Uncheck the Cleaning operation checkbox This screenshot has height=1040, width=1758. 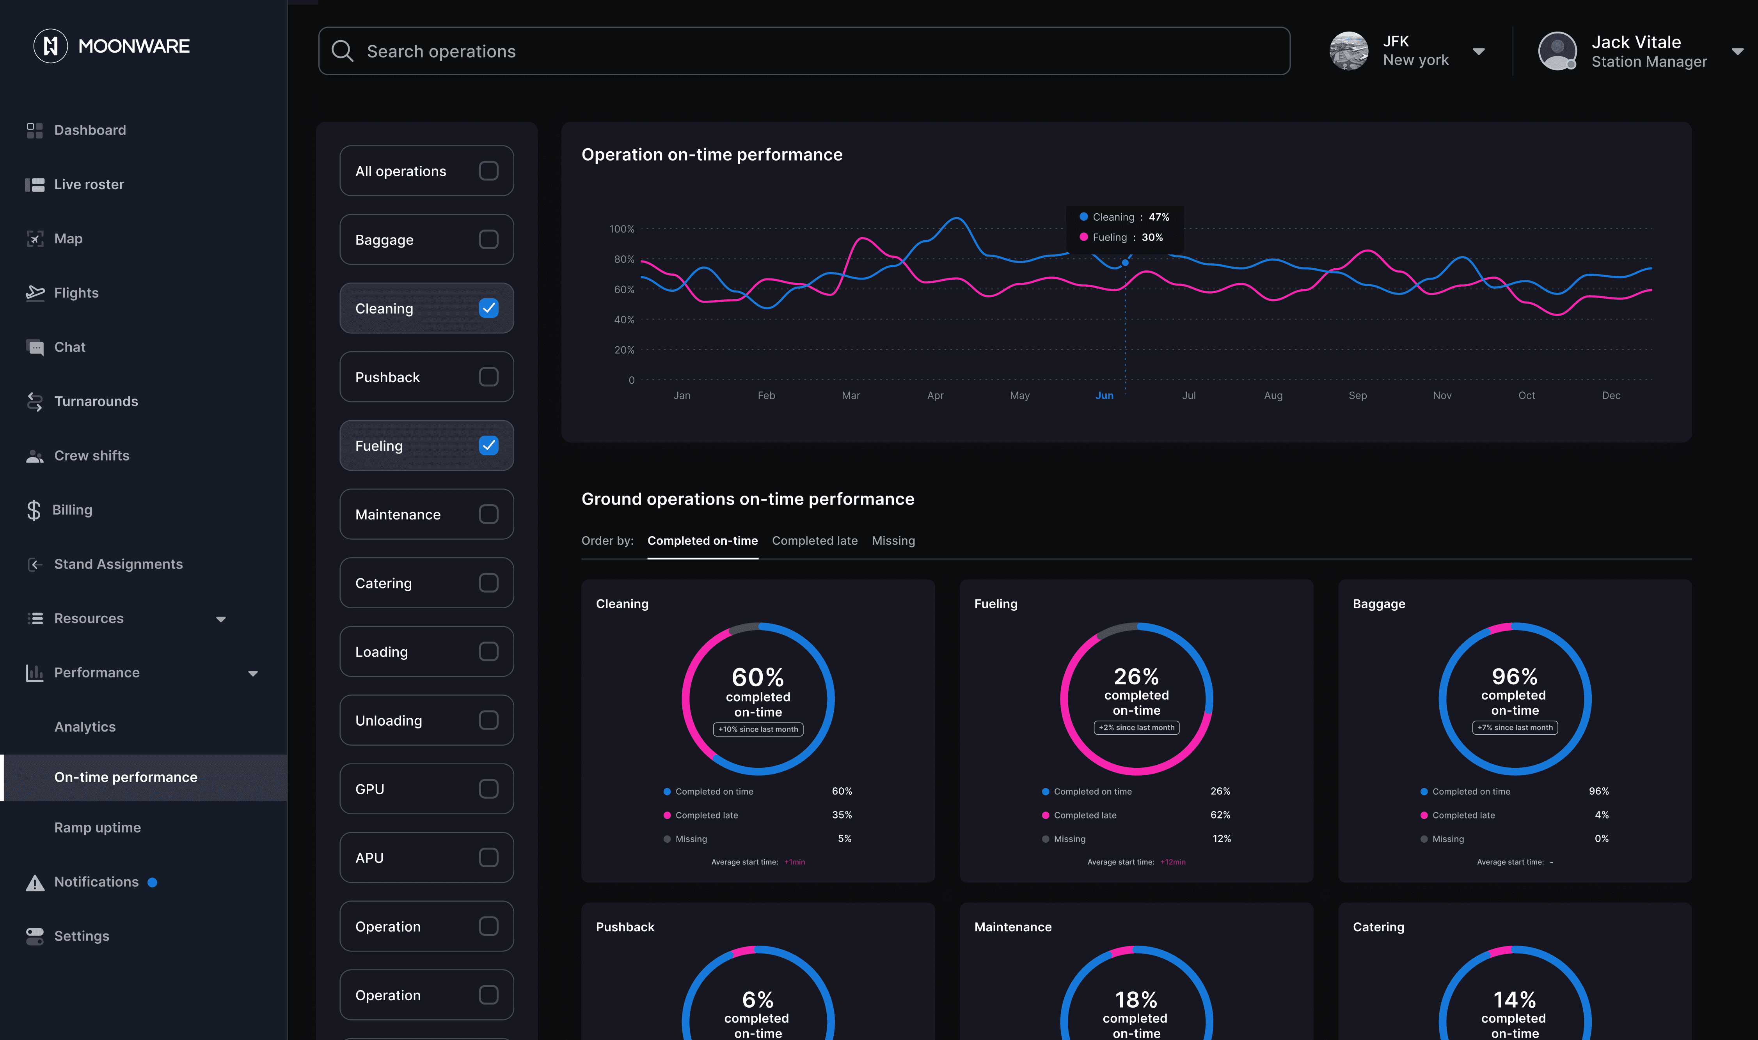click(488, 308)
